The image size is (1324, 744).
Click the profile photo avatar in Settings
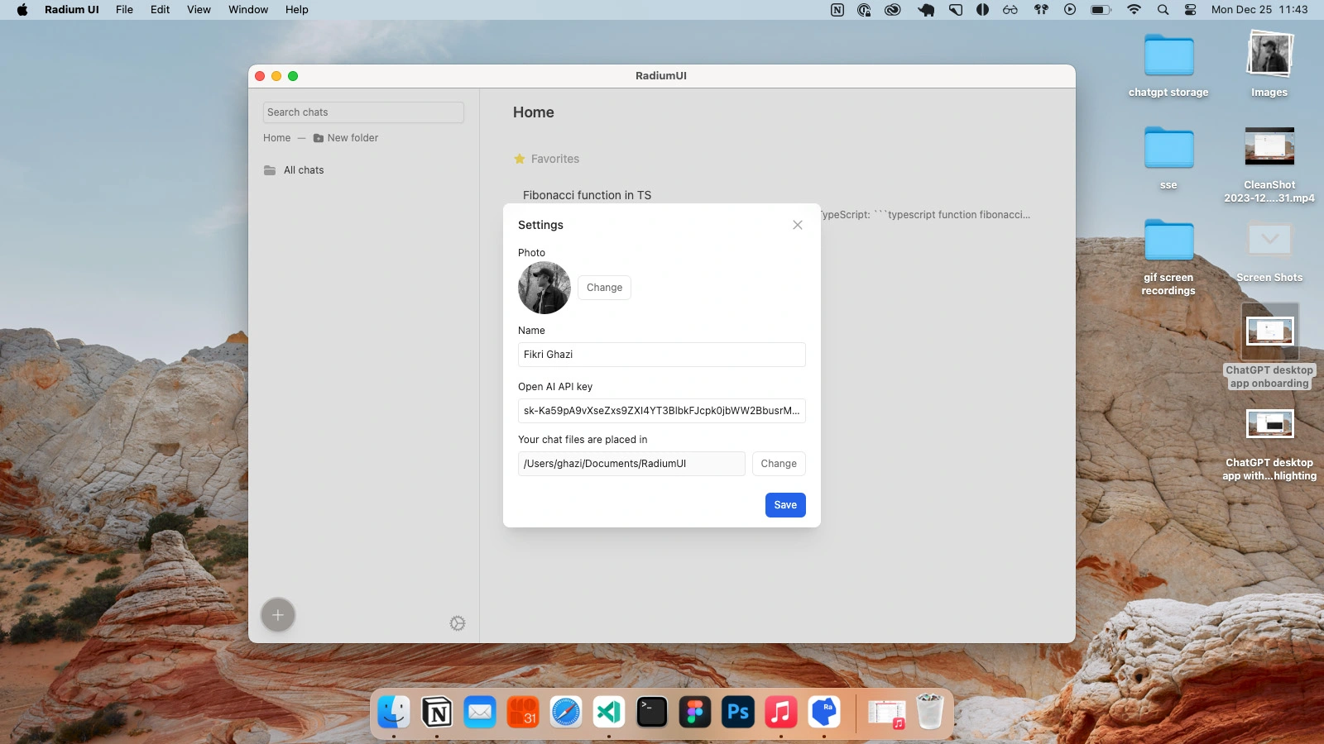pos(544,288)
